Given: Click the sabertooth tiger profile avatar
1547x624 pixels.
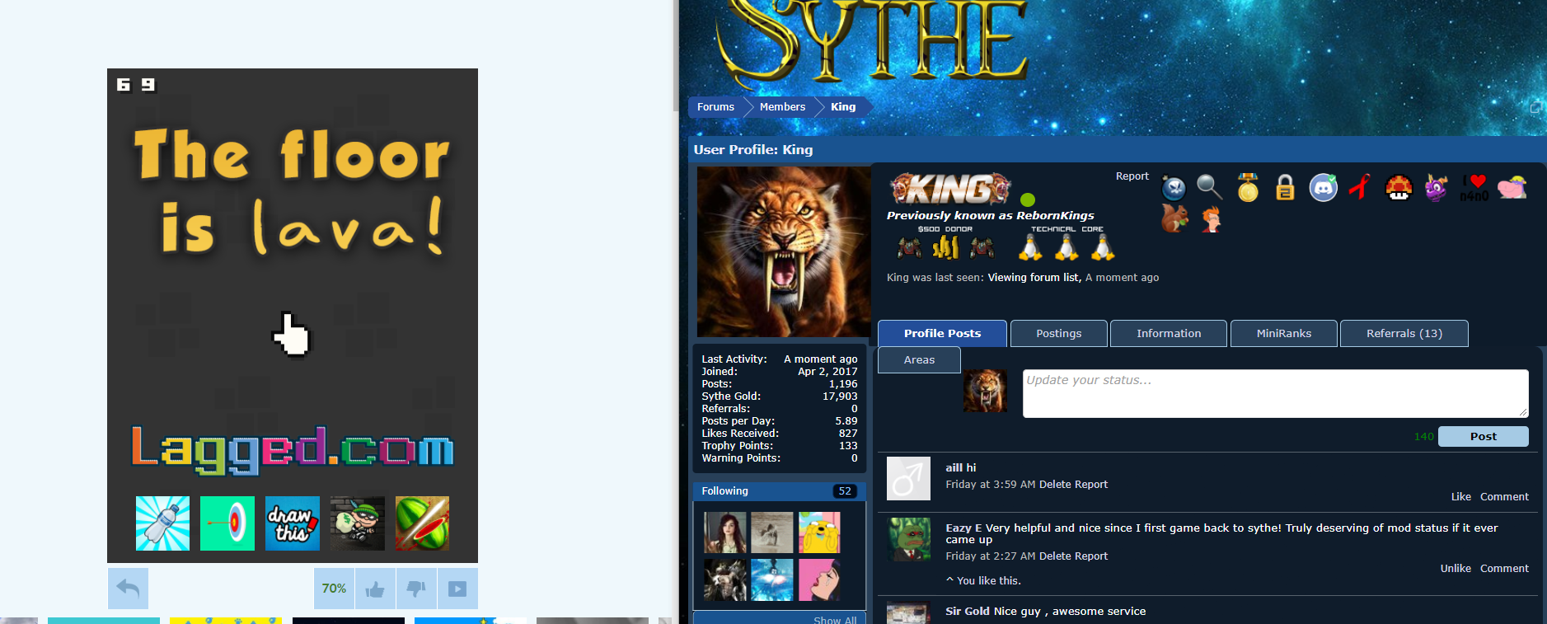Looking at the screenshot, I should pyautogui.click(x=784, y=251).
